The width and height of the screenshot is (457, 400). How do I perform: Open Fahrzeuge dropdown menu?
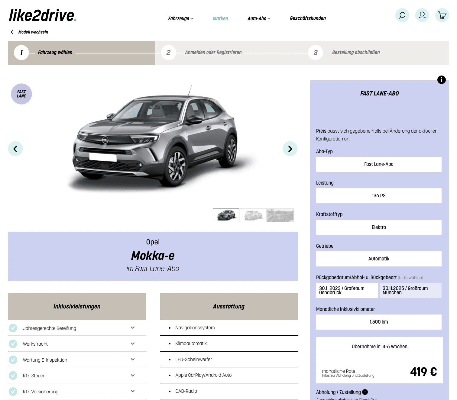pos(181,18)
